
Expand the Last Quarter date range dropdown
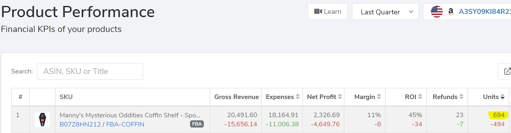click(385, 12)
